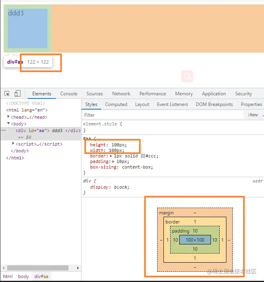Open the Network tab
Screen dimensions: 264x282
coord(121,94)
